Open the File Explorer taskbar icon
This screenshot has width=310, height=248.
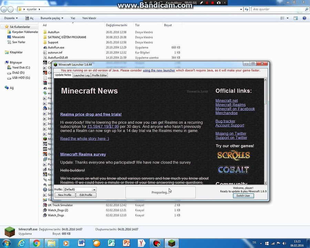pos(51,243)
